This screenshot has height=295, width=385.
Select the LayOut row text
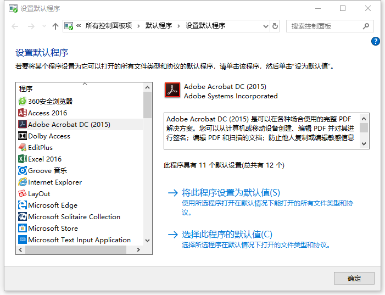[39, 194]
